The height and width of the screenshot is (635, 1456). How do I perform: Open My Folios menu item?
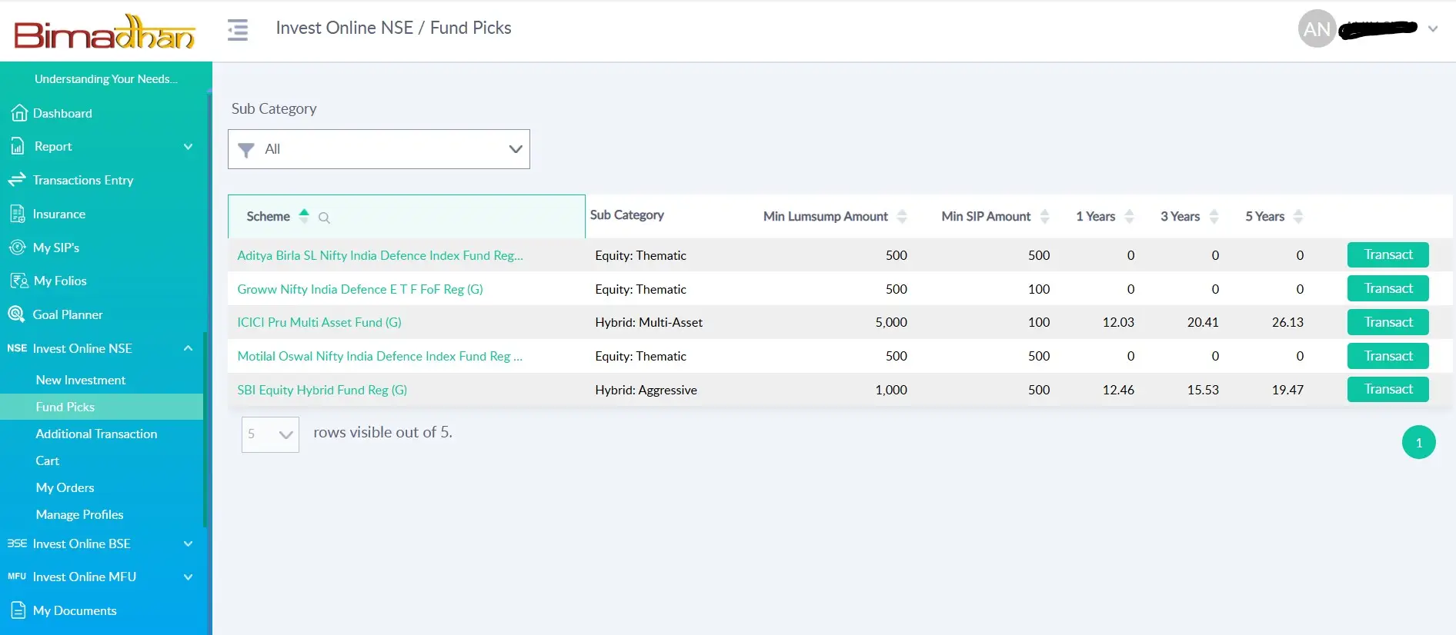60,281
